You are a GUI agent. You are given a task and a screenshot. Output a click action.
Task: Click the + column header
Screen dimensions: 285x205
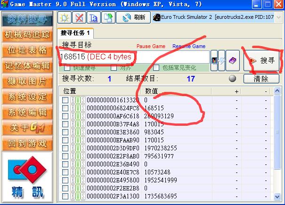226,91
